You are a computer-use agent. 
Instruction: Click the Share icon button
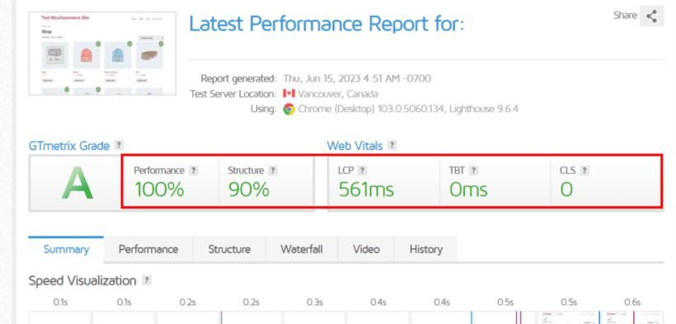click(x=651, y=16)
